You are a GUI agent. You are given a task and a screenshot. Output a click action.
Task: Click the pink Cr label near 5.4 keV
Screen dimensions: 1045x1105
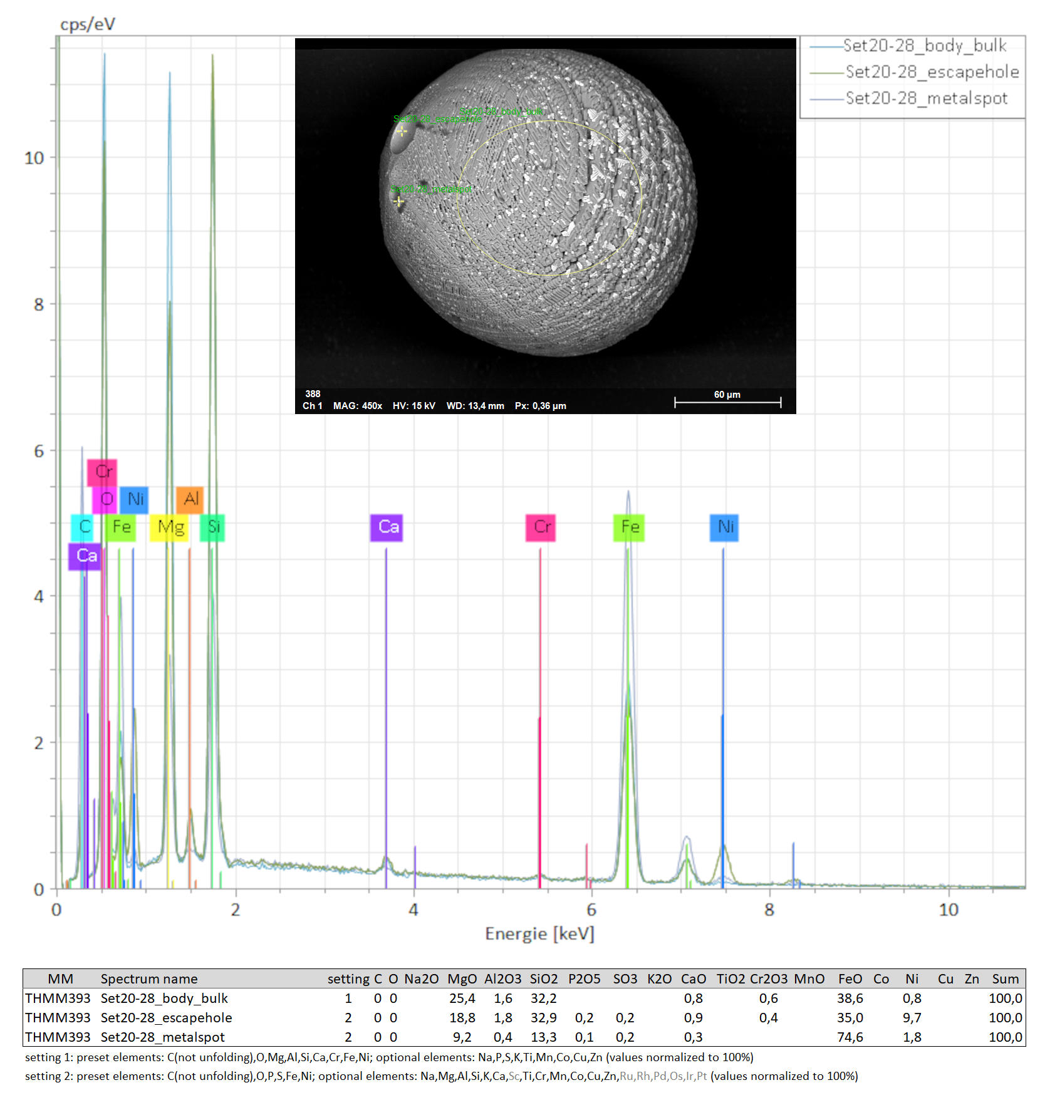click(541, 527)
